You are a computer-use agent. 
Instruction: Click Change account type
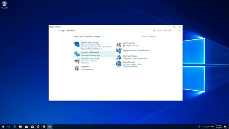132,46
